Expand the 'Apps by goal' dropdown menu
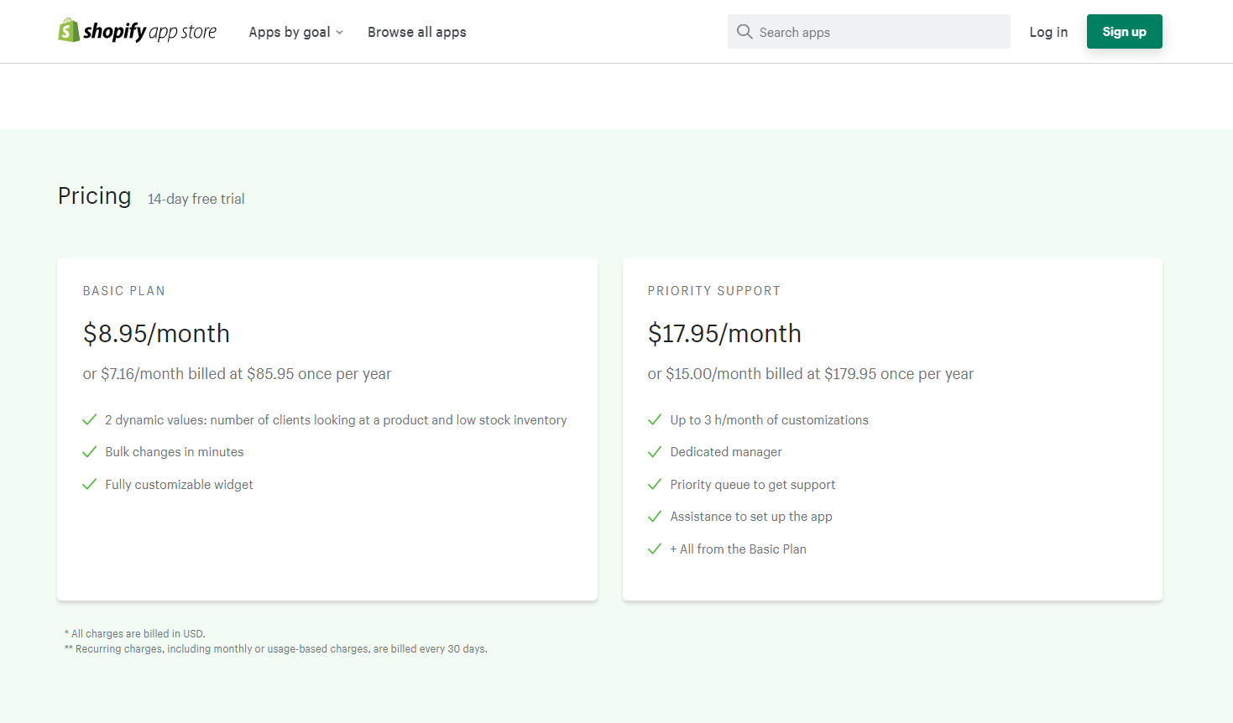The width and height of the screenshot is (1233, 723). [x=290, y=32]
